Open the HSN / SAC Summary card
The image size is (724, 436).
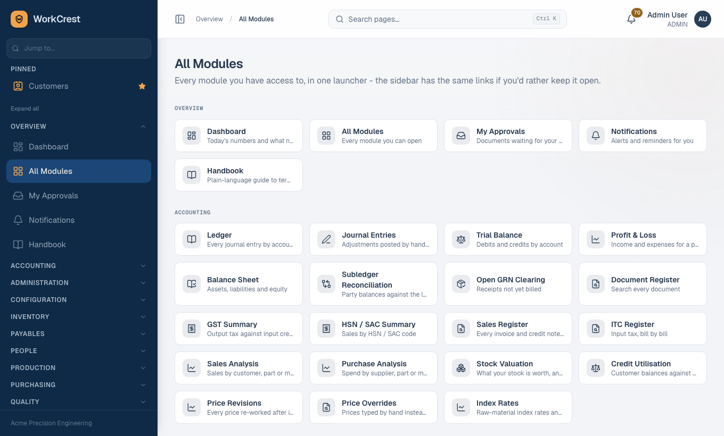pyautogui.click(x=373, y=329)
